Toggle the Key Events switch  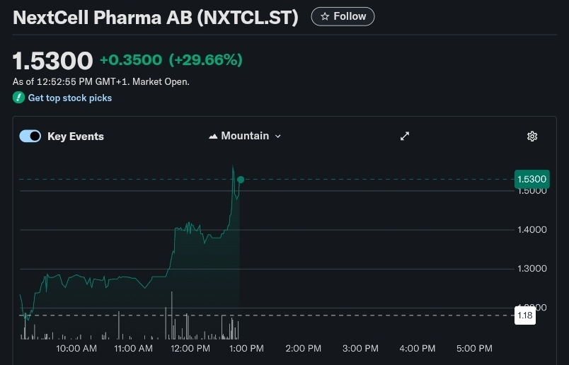30,137
